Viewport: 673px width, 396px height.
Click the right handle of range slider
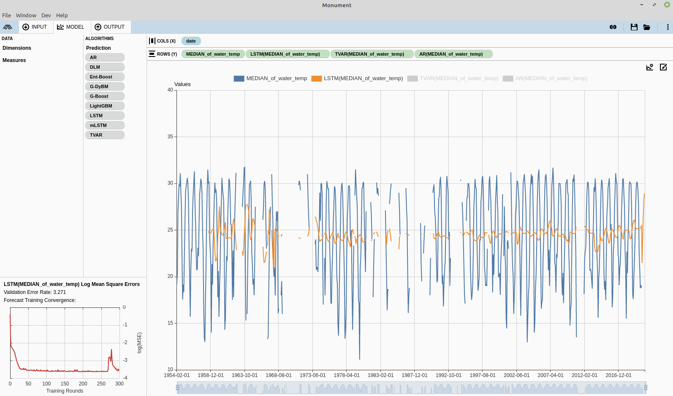coord(646,388)
